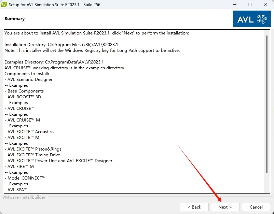Click the VMware InstallBuilder label

point(24,197)
